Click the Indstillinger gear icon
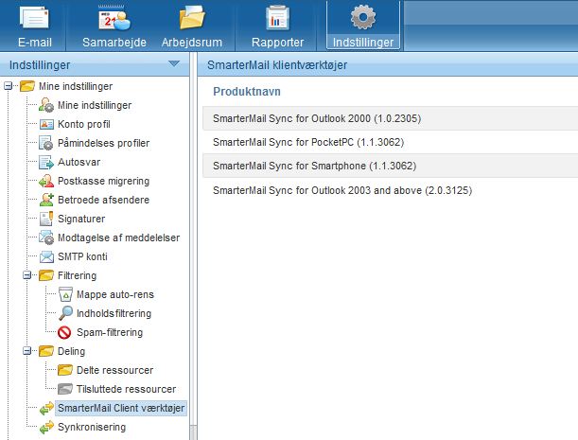Image resolution: width=578 pixels, height=440 pixels. [x=363, y=17]
